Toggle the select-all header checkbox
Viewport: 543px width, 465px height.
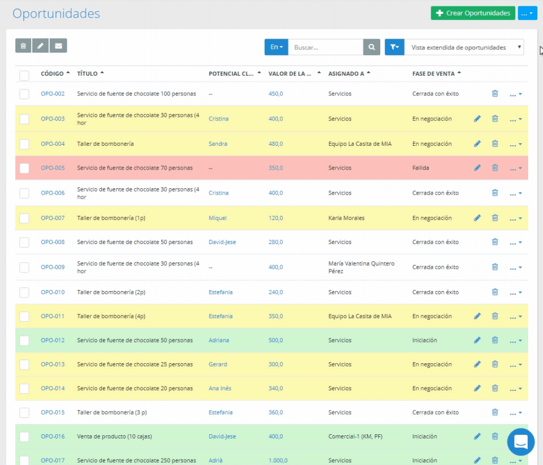click(24, 75)
